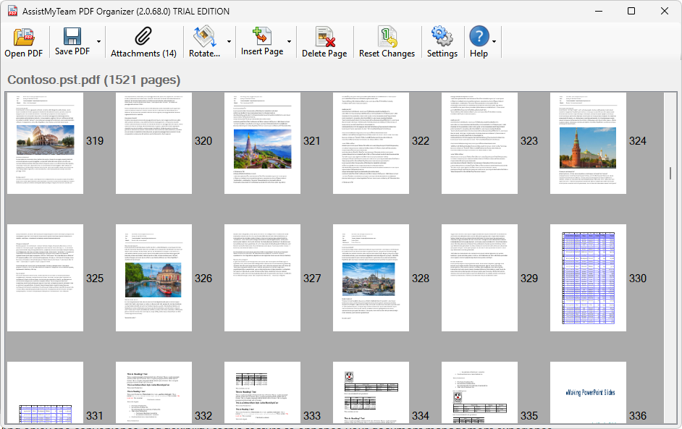Select page 326 thumbnail
The width and height of the screenshot is (682, 429).
click(153, 278)
